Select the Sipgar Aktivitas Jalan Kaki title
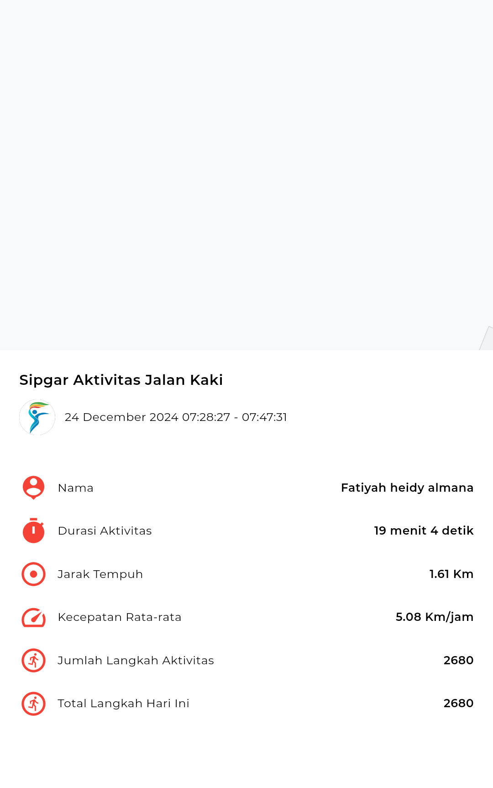Viewport: 493px width, 788px height. pos(121,380)
